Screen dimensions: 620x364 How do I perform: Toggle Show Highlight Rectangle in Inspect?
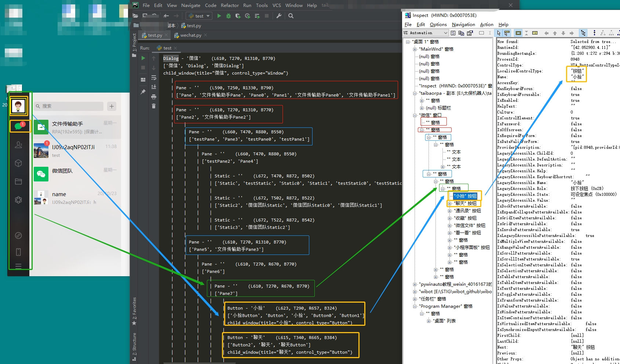(x=518, y=33)
